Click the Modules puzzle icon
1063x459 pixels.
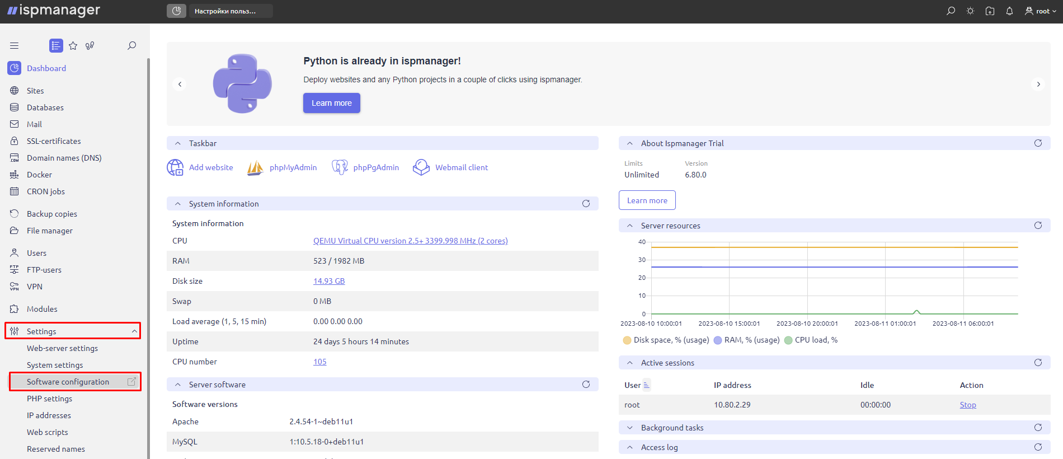tap(15, 309)
